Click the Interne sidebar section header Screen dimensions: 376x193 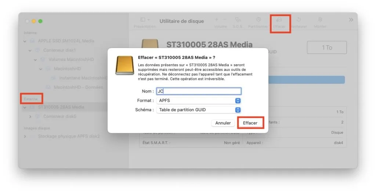pos(30,33)
